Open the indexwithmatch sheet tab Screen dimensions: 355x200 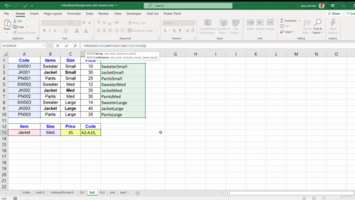click(x=62, y=193)
